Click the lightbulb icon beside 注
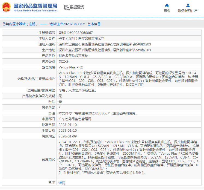Viewport: 204px width, 190px height. tap(50, 182)
